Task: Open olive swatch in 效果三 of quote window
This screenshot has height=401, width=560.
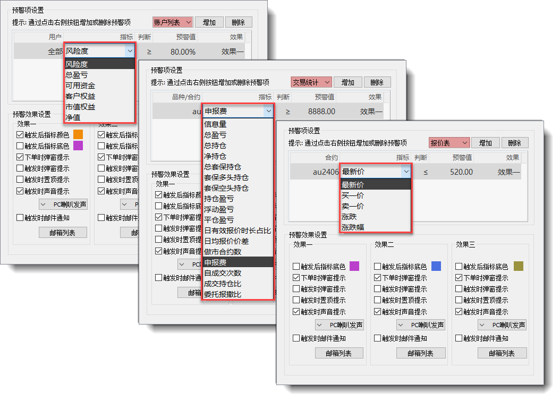Action: (518, 266)
